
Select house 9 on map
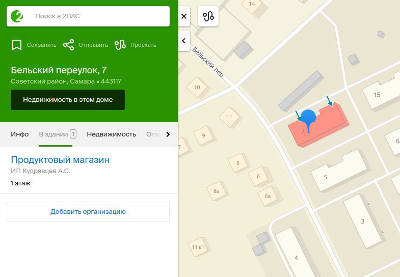click(x=203, y=135)
